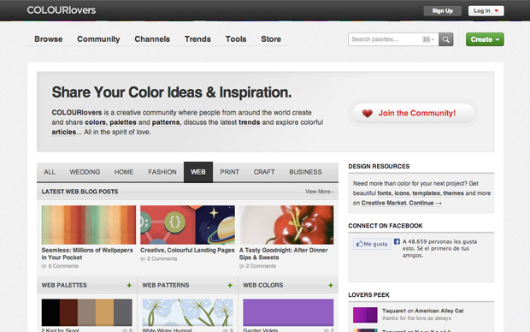Open the Store menu
Viewport: 530px width, 332px height.
(271, 39)
